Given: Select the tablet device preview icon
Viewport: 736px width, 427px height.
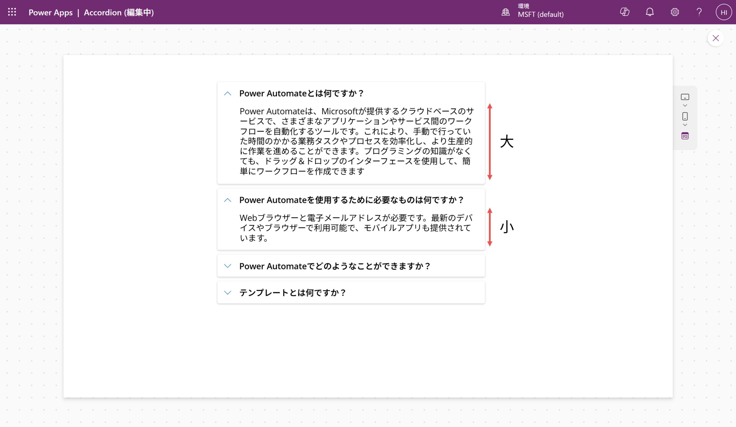Looking at the screenshot, I should pos(685,97).
